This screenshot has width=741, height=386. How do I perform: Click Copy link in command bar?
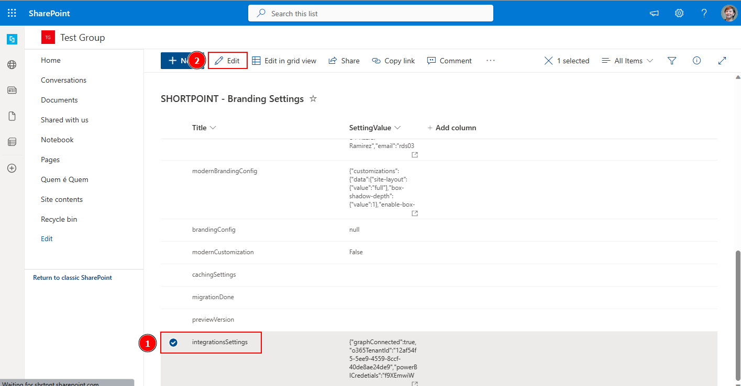tap(393, 61)
